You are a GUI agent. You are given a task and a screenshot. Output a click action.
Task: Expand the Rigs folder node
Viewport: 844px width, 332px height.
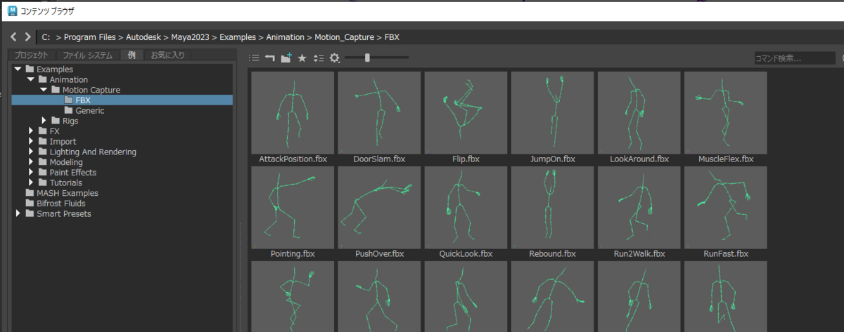tap(44, 121)
